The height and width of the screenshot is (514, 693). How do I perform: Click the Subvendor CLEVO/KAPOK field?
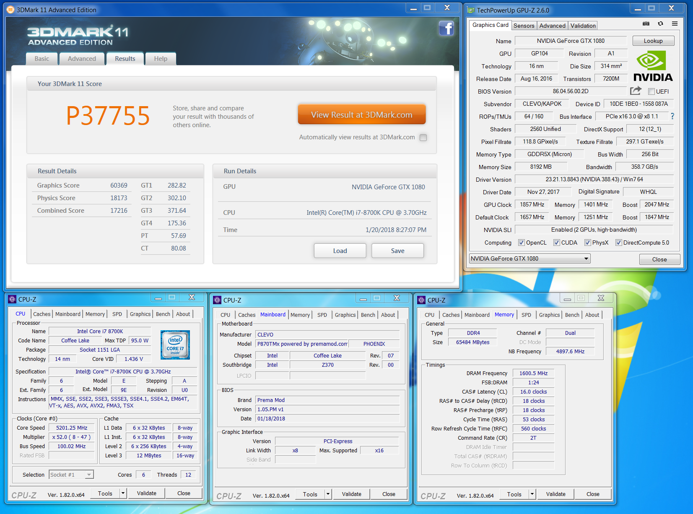(x=542, y=104)
